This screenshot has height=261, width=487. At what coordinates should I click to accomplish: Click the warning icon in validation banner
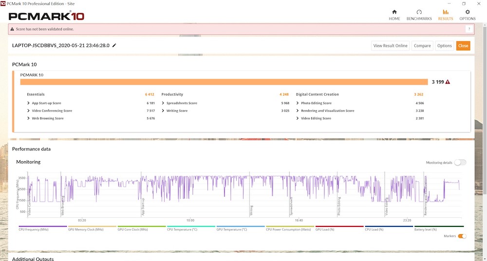coord(12,29)
